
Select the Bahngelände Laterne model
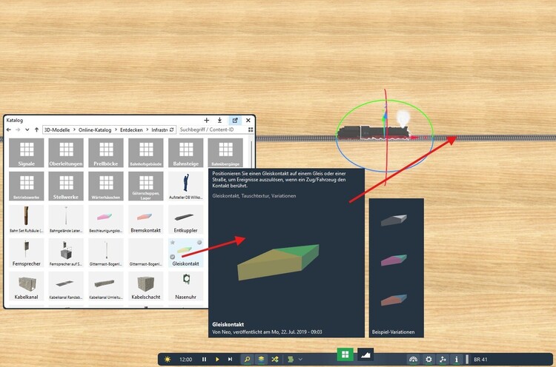tap(66, 220)
